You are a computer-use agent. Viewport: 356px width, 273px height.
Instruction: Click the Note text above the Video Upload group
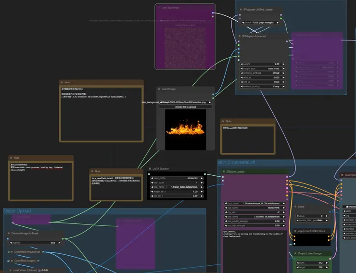click(41, 182)
